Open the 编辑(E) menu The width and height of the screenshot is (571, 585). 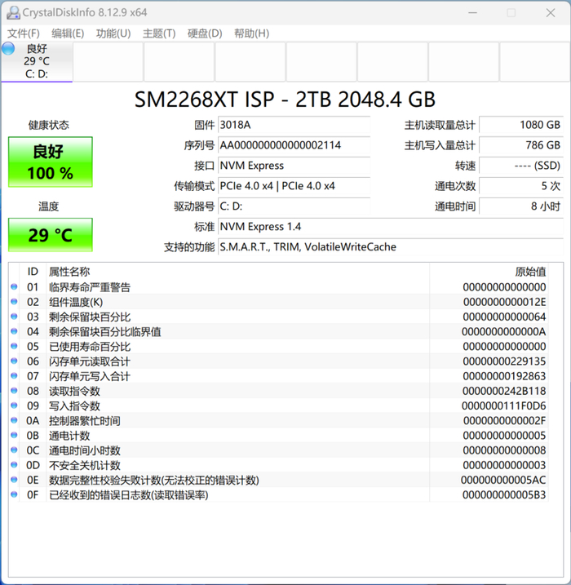(68, 33)
